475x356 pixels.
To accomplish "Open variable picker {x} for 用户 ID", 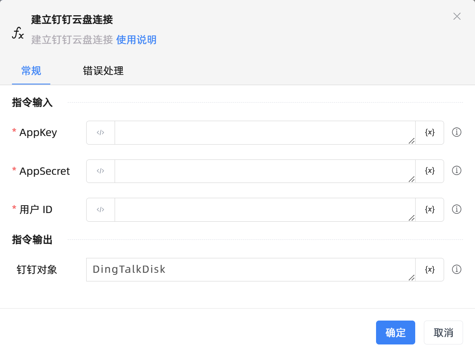I will pos(430,210).
